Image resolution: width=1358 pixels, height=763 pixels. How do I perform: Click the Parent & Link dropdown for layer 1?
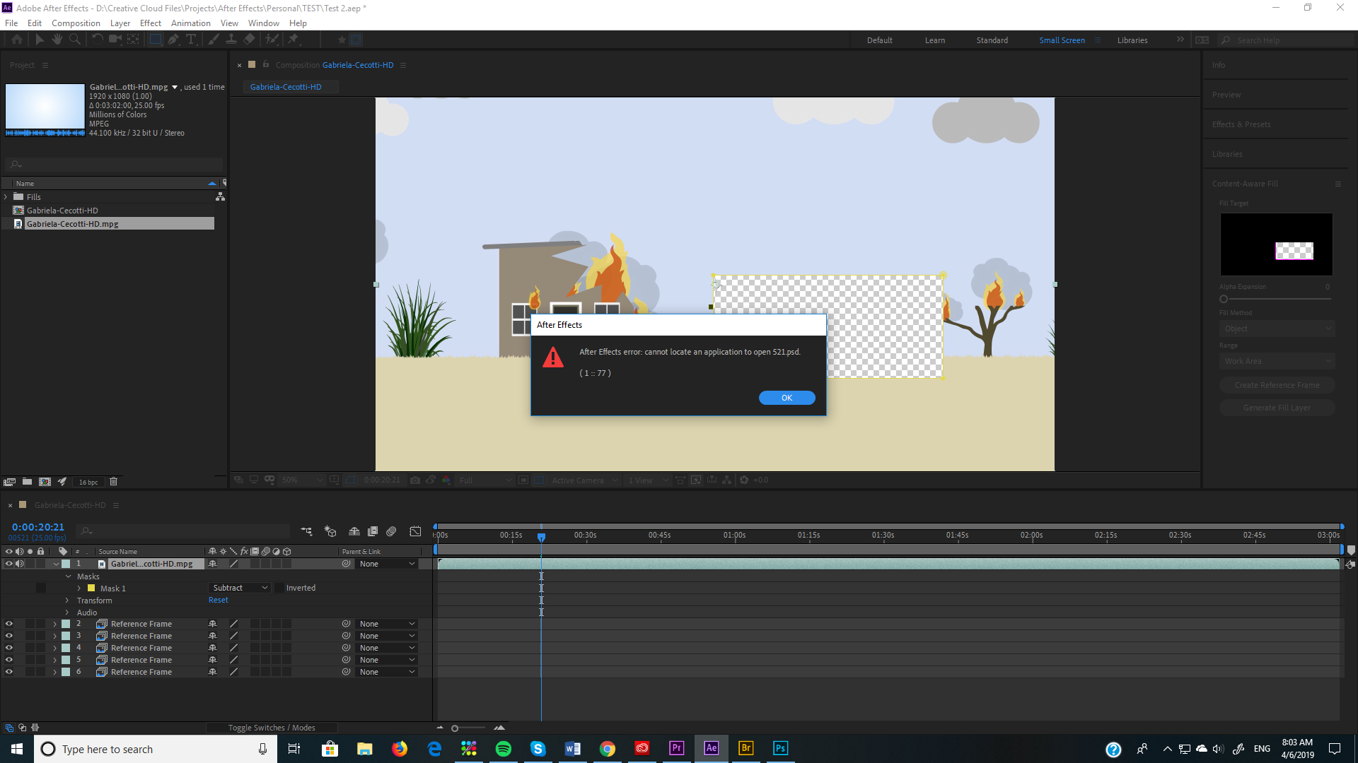pos(385,564)
